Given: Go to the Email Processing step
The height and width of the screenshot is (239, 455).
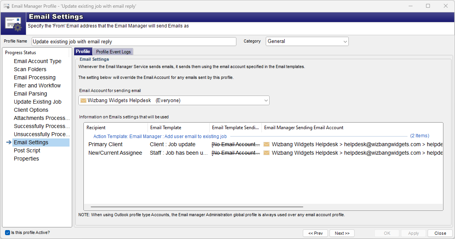Looking at the screenshot, I should coord(35,77).
